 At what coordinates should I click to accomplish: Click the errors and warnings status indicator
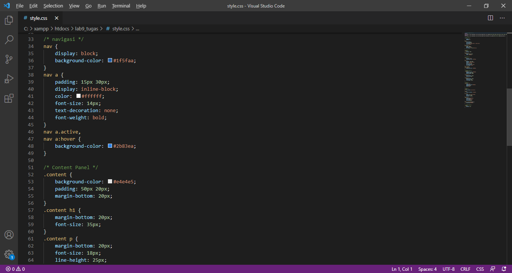pyautogui.click(x=15, y=269)
